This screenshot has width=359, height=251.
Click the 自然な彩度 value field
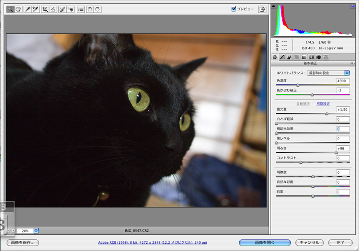pos(343,182)
